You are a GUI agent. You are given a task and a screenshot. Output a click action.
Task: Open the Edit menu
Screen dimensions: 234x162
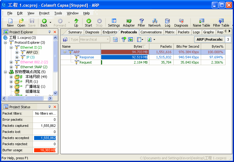point(20,13)
